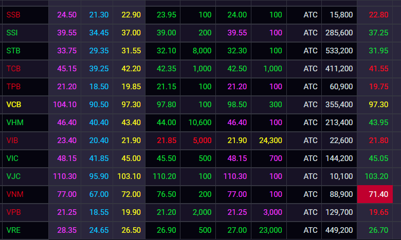Select the STB volume cell 533,200

[339, 51]
